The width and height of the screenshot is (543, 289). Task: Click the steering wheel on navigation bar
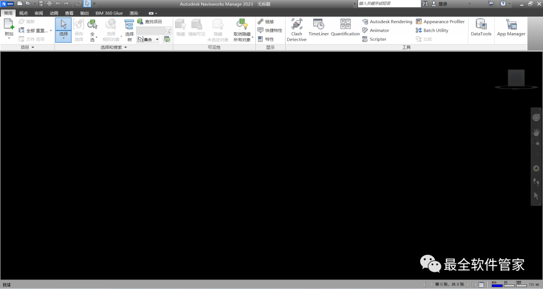tap(536, 118)
